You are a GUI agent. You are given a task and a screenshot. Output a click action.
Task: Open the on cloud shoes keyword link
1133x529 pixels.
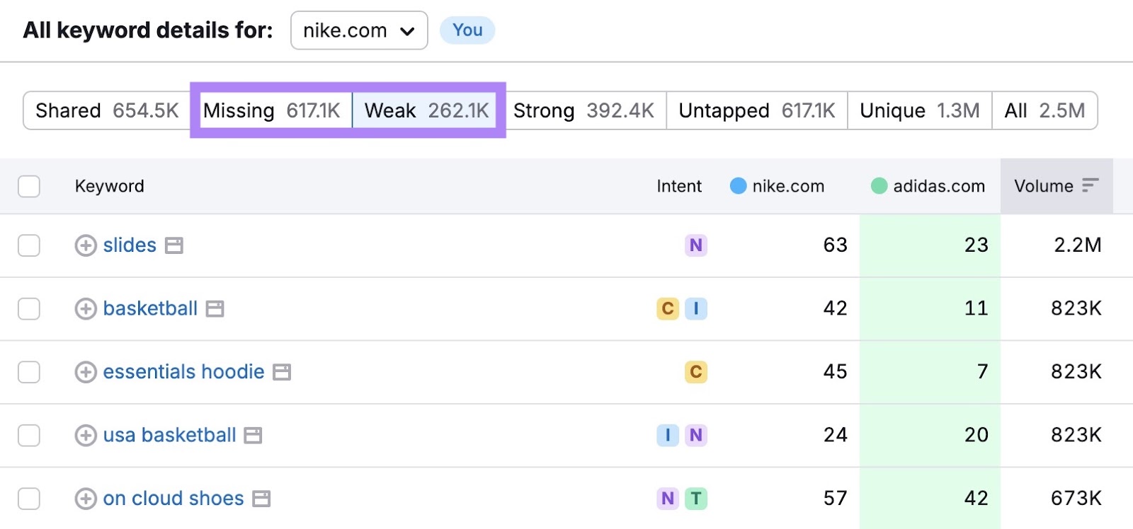173,499
